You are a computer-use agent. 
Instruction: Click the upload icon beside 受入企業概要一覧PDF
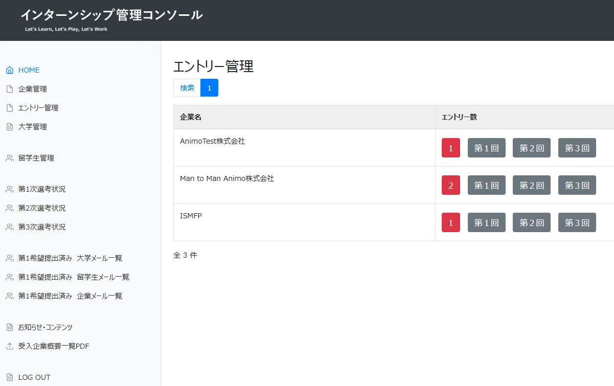coord(9,346)
